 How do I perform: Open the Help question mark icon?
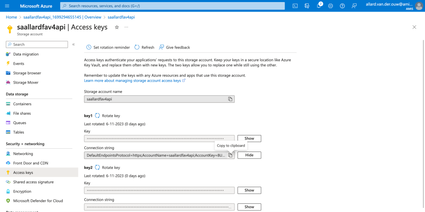coord(342,6)
